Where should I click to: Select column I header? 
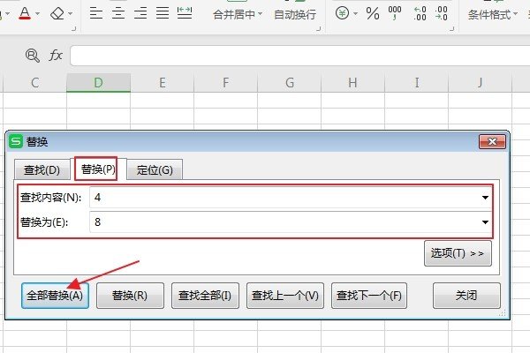416,83
